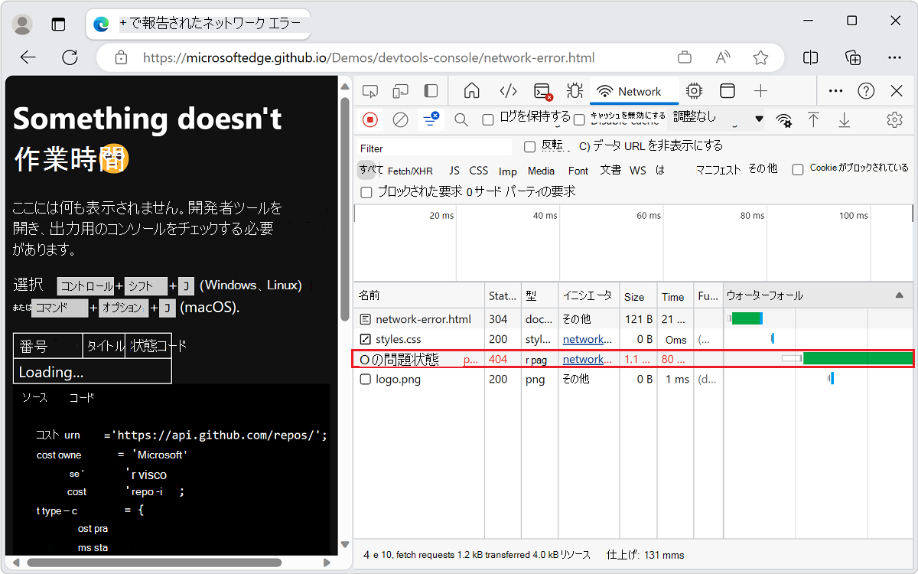The width and height of the screenshot is (918, 574).
Task: Select the inspect element tool icon
Action: (370, 90)
